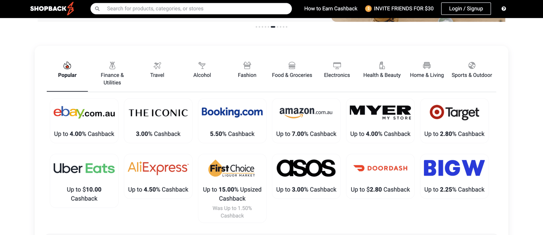
Task: Click Target's Up to 2.80% Cashback text
Action: (454, 134)
